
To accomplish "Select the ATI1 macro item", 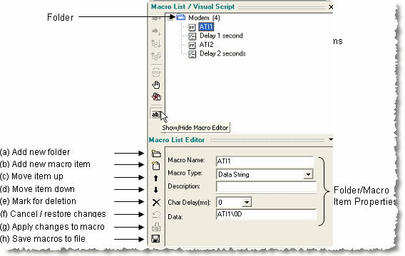I will [x=206, y=27].
